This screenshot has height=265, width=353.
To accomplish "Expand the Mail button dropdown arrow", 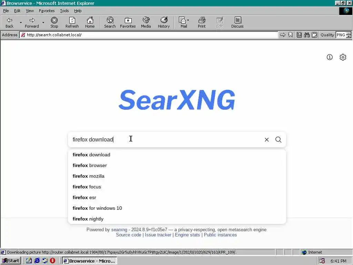I will (x=188, y=20).
